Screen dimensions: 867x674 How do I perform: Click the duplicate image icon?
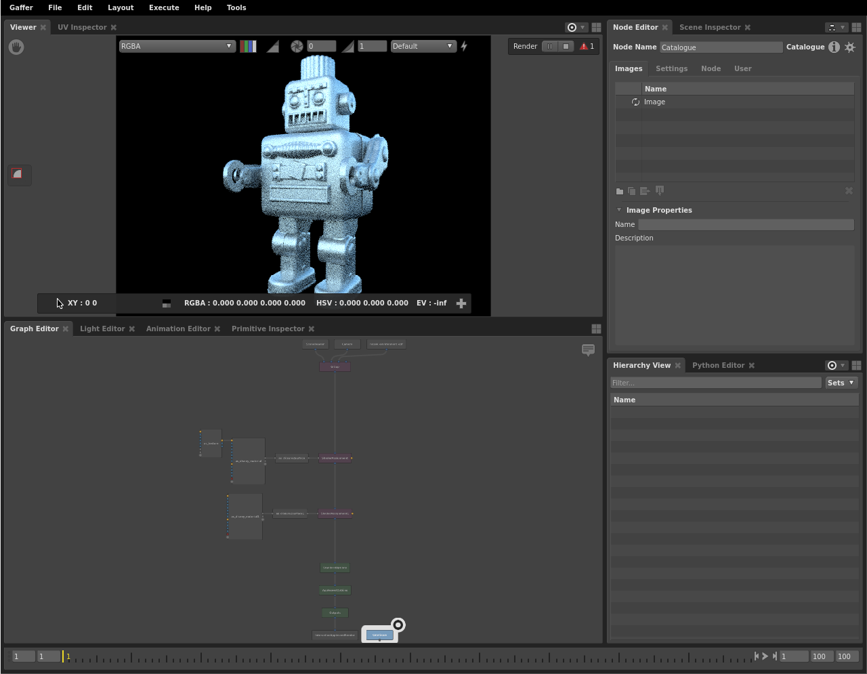[x=631, y=192]
